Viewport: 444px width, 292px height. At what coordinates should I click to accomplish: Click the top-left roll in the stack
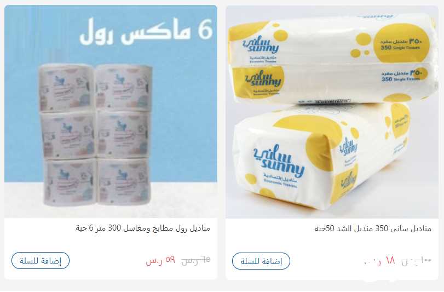click(x=67, y=87)
